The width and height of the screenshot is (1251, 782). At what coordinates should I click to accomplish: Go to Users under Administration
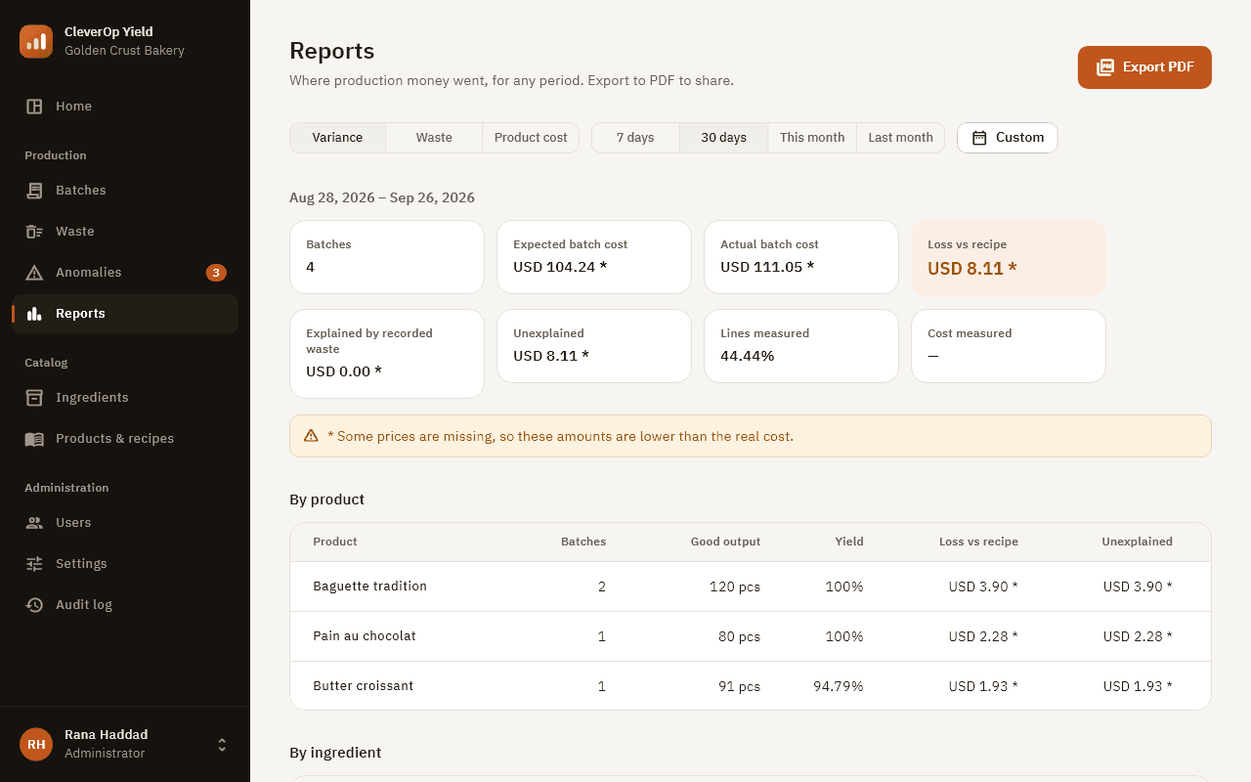click(x=125, y=523)
